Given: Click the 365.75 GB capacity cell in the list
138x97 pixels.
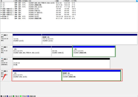Looking at the screenshot, I should click(59, 5).
